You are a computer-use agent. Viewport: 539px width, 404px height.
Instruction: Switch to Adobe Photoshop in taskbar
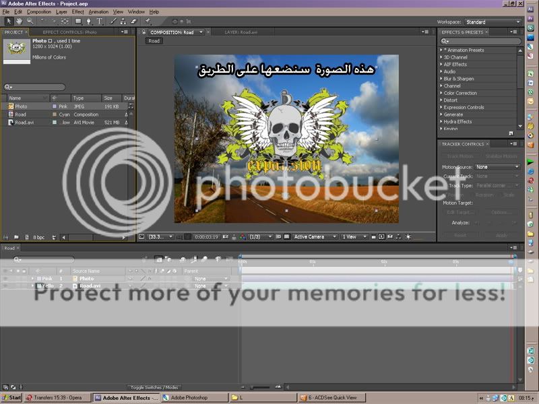click(195, 398)
